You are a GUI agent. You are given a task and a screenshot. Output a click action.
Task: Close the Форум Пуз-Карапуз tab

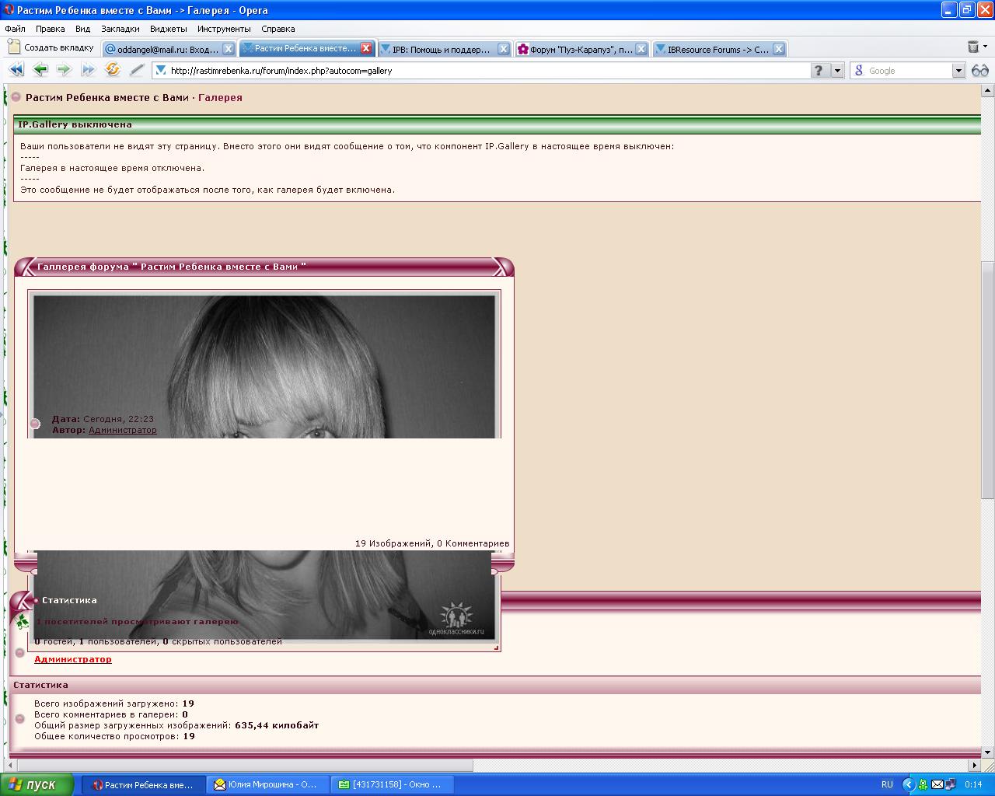pos(641,49)
